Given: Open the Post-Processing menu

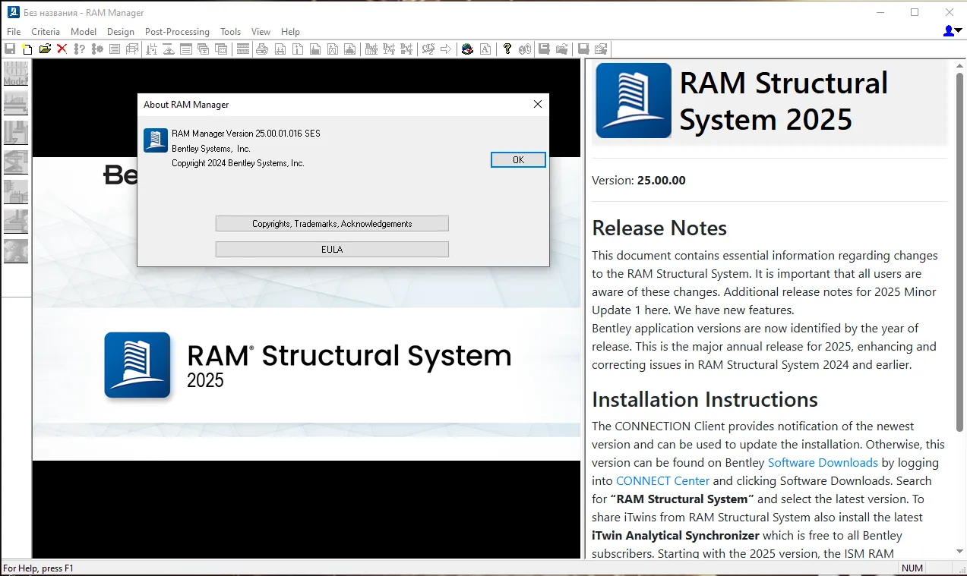Looking at the screenshot, I should [177, 32].
